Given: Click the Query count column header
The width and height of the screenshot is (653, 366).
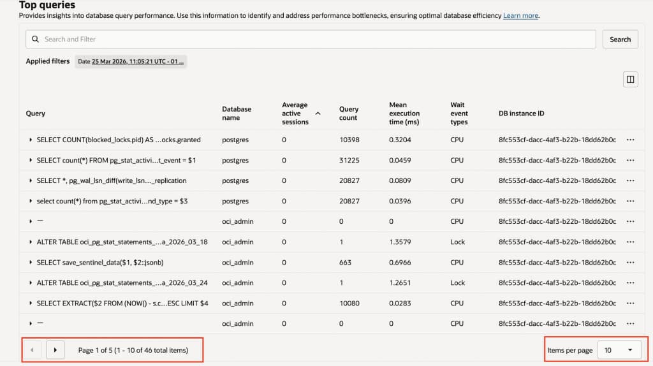Looking at the screenshot, I should (349, 113).
